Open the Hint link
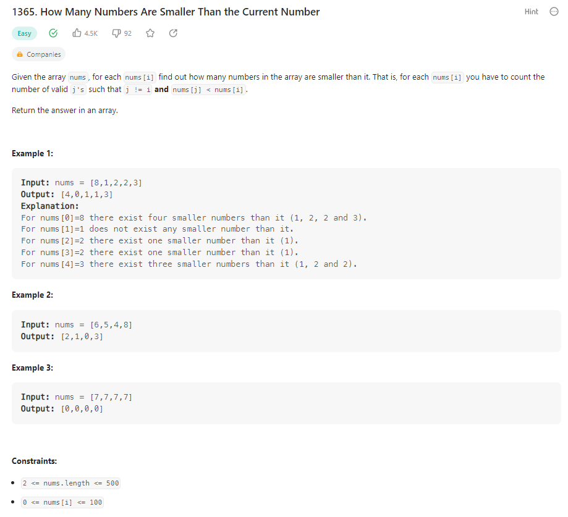Viewport: 568px width, 517px height. click(x=531, y=12)
